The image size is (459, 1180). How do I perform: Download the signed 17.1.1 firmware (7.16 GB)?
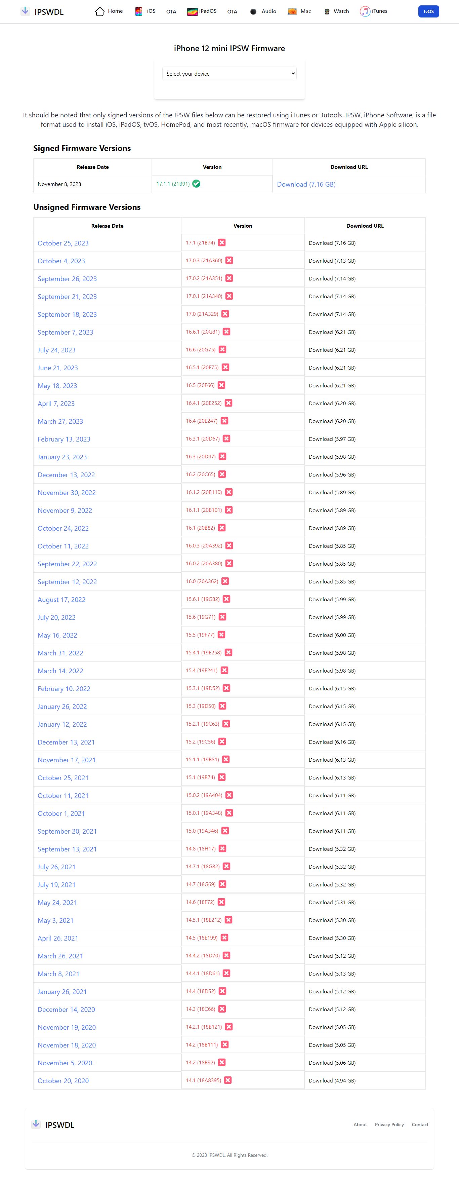(306, 184)
